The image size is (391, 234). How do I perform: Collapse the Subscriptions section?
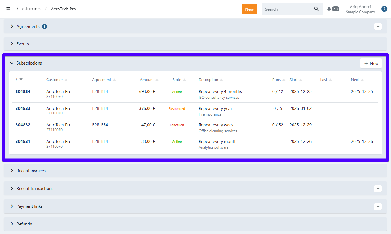pos(29,63)
